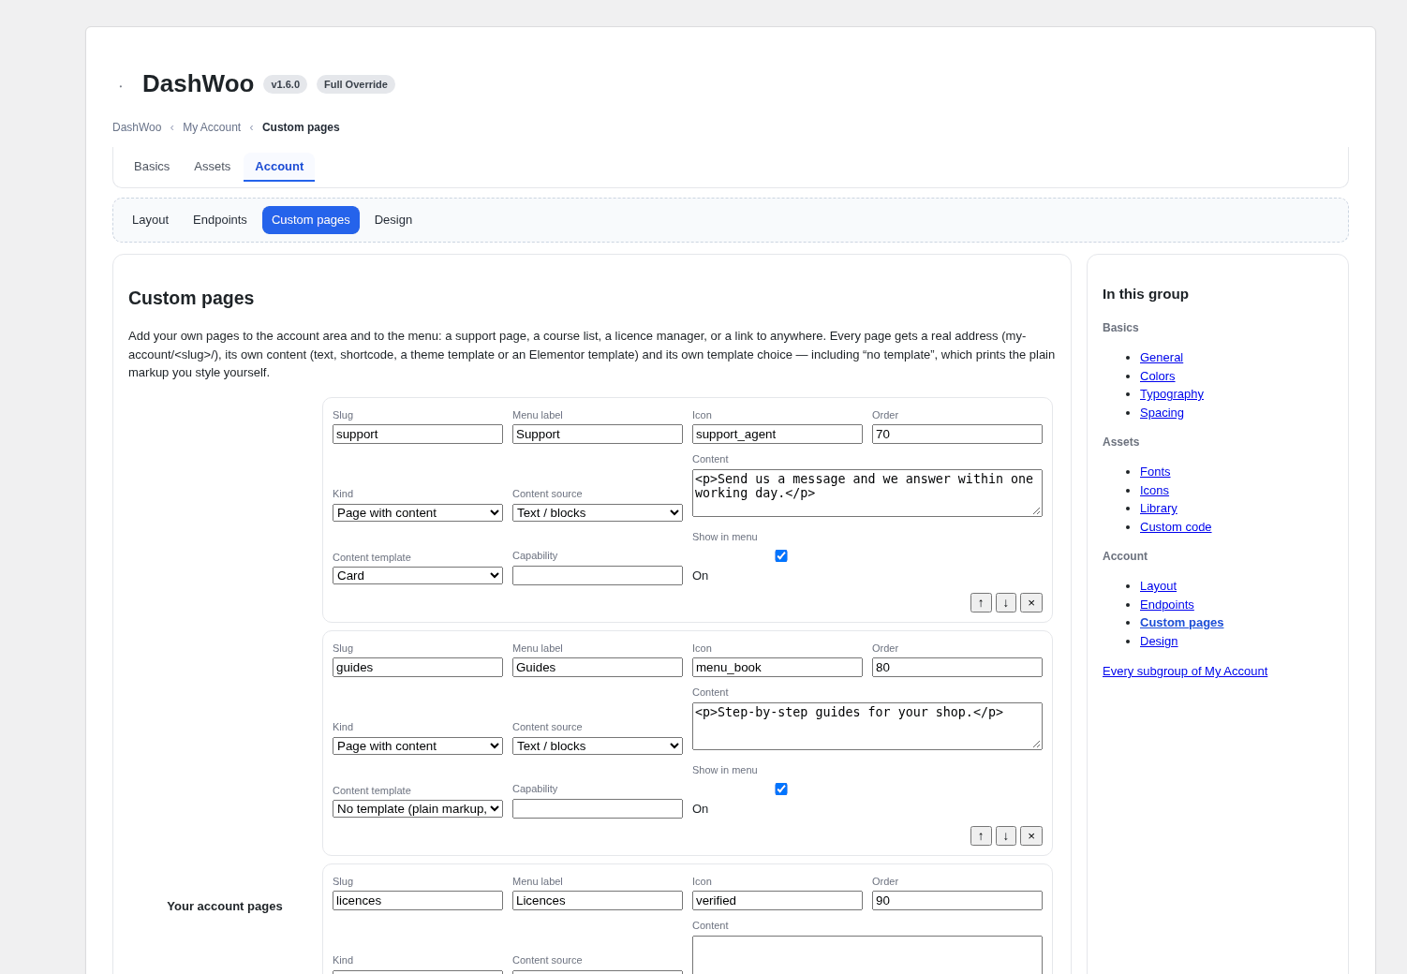Move the support page up
This screenshot has height=974, width=1407.
point(981,603)
